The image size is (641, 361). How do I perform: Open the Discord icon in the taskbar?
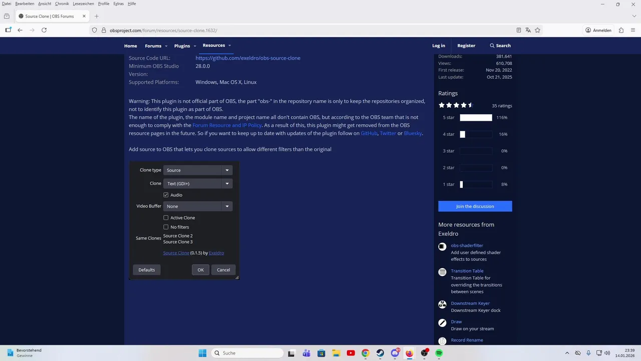(395, 353)
